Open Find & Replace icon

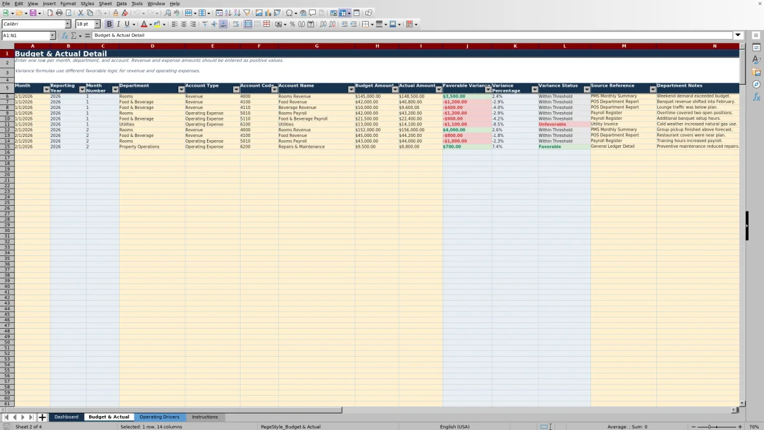pyautogui.click(x=167, y=13)
